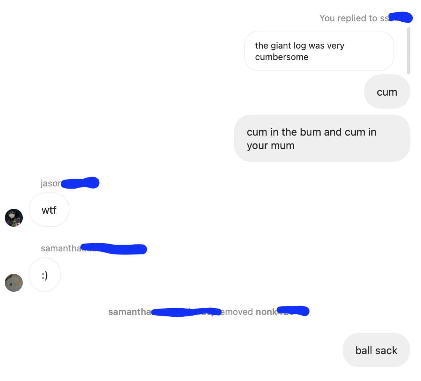Select the short "cum" sent message
Image resolution: width=421 pixels, height=381 pixels.
coord(387,92)
